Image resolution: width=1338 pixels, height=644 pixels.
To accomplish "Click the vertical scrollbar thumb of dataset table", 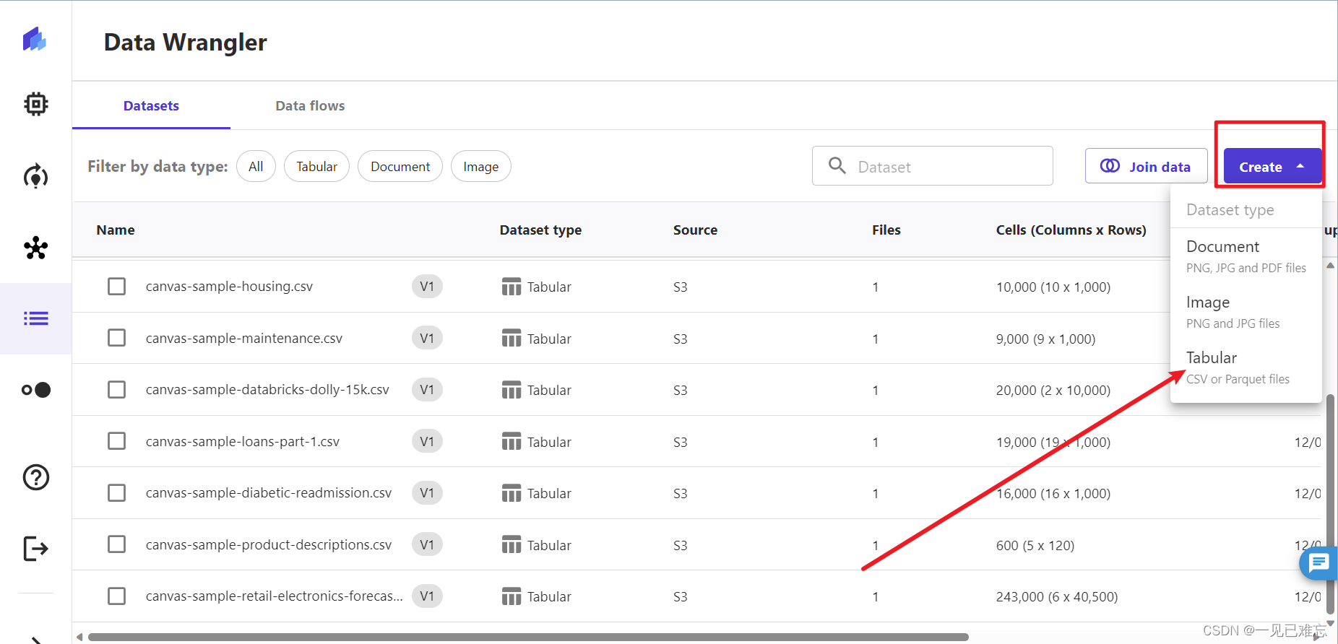I will tap(1330, 503).
